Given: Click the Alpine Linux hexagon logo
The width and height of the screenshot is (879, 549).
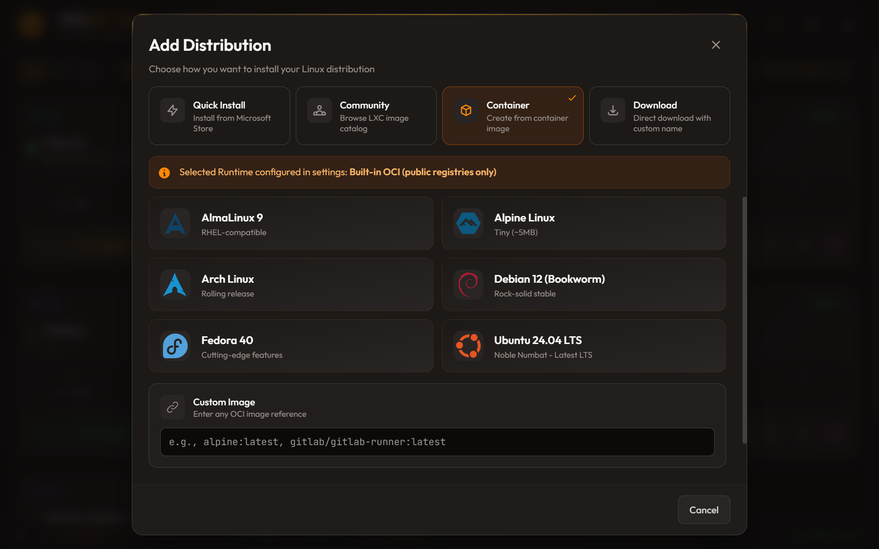Looking at the screenshot, I should click(468, 224).
